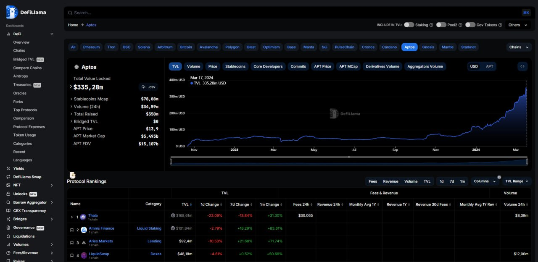Toggle the TVL chart series

pos(175,66)
